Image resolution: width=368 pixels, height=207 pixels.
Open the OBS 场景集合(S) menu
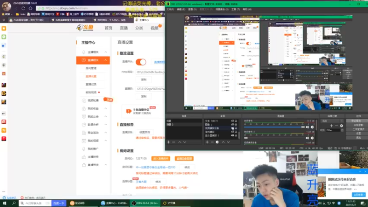[x=222, y=9]
